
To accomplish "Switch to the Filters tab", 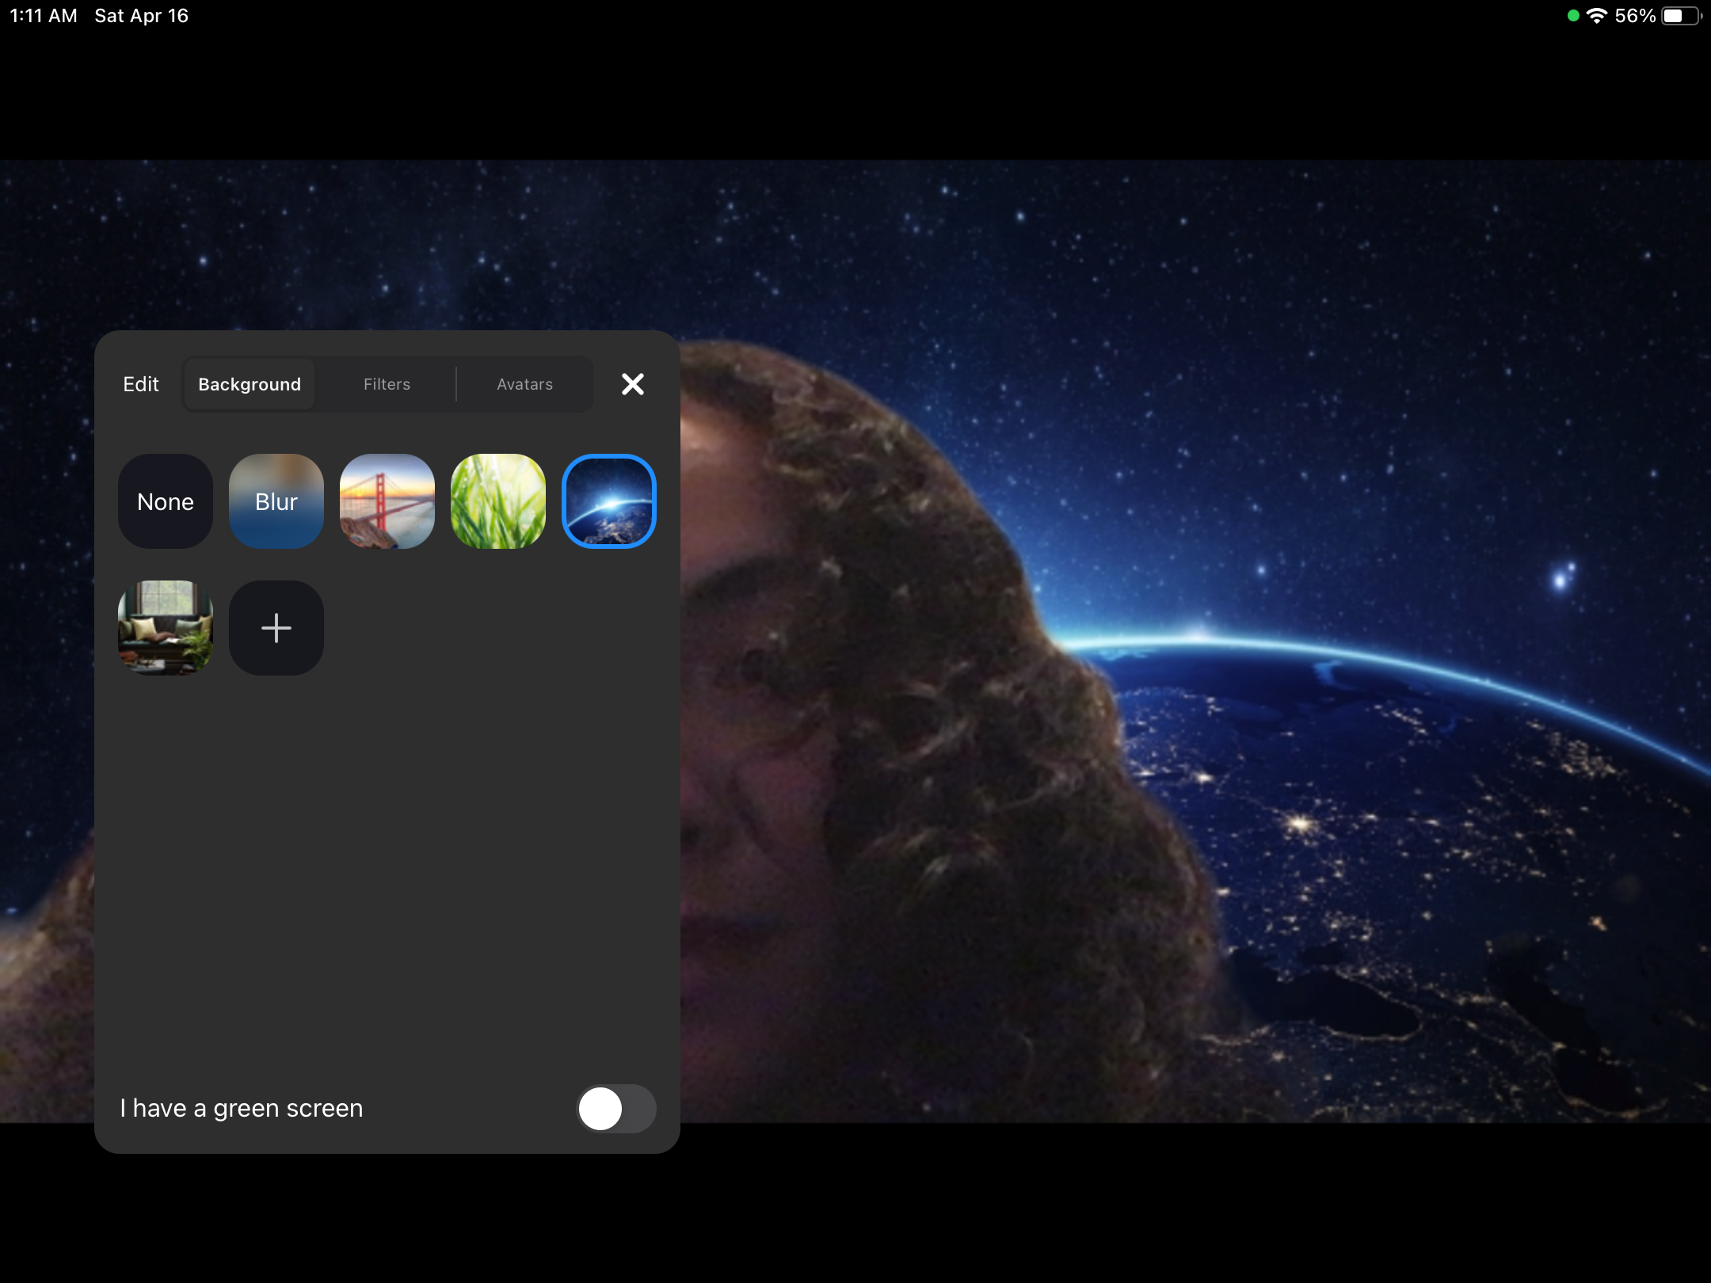I will (x=387, y=384).
